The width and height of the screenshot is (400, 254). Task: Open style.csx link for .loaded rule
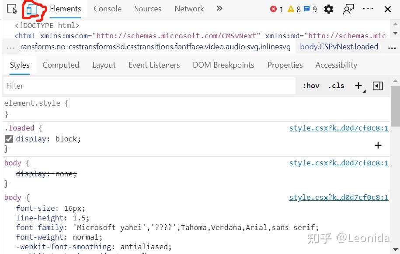click(338, 128)
